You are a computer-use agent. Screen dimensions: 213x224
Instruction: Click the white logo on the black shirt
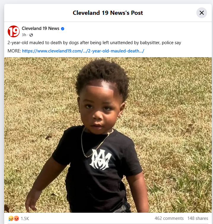(x=101, y=159)
